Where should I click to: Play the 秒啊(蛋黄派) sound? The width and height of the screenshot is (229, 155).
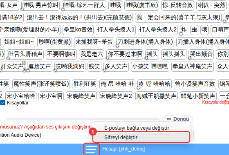coord(54,42)
